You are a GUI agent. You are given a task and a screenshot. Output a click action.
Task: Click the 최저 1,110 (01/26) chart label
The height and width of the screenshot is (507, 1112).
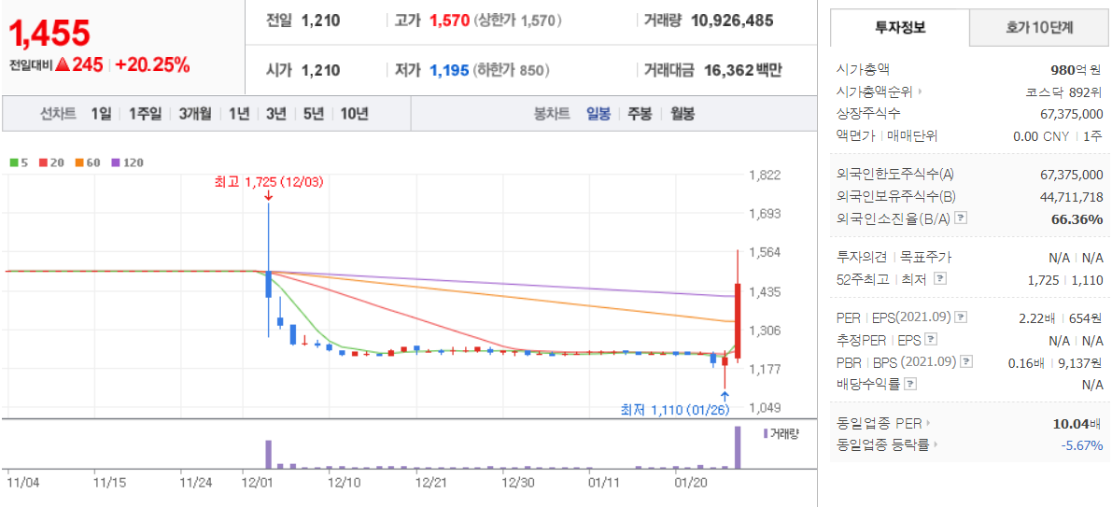click(x=674, y=410)
